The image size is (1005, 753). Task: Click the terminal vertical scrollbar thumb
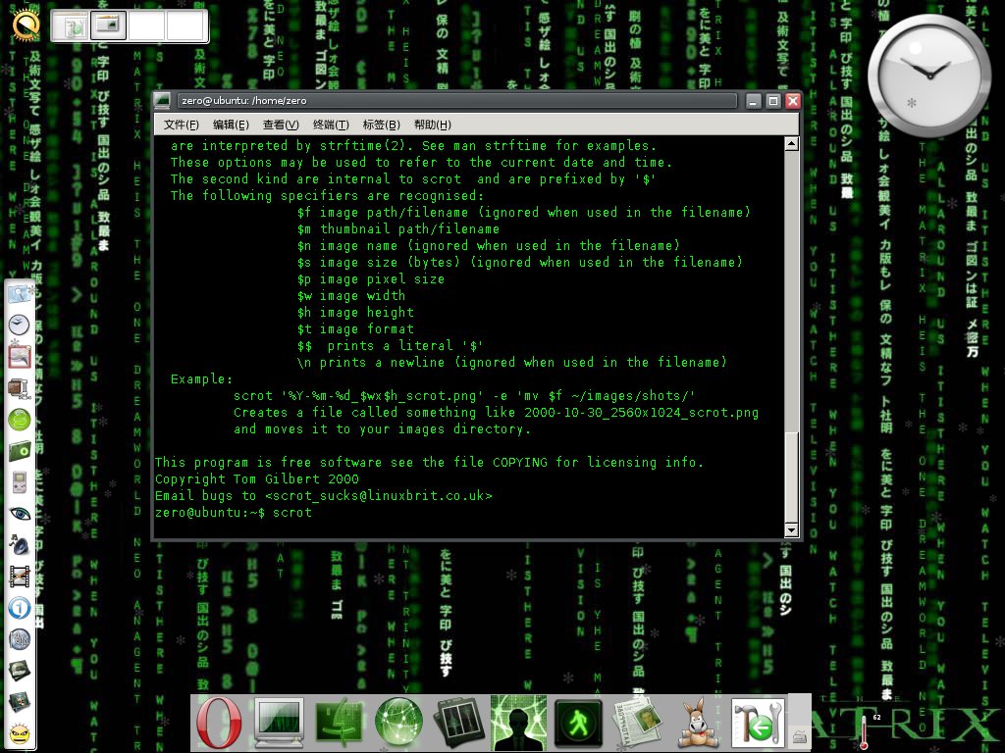pyautogui.click(x=792, y=477)
